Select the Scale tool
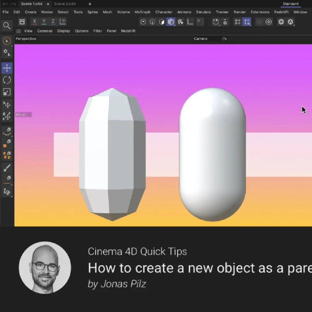This screenshot has width=312, height=312. pos(7,92)
